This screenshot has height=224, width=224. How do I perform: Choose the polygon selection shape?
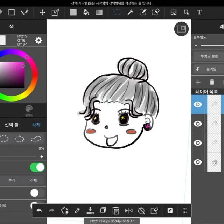[20, 139]
